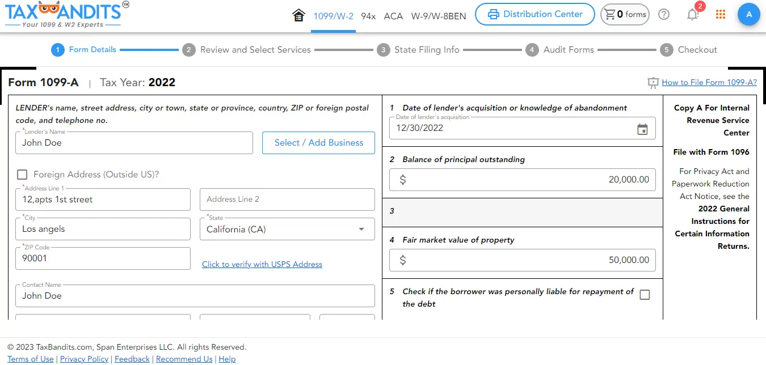The image size is (766, 365).
Task: Enable the Foreign Address (Outside US) checkbox
Action: (x=22, y=175)
